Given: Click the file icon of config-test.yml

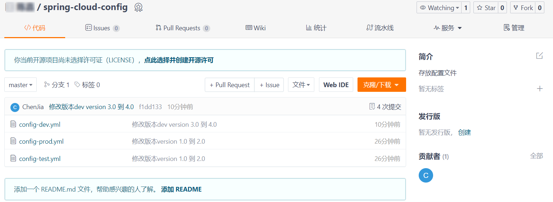Looking at the screenshot, I should [13, 158].
